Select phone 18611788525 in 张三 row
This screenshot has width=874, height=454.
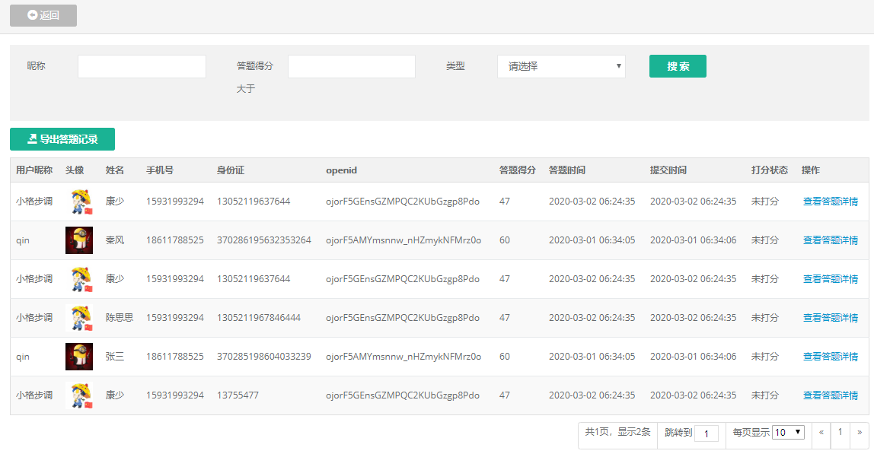coord(175,357)
